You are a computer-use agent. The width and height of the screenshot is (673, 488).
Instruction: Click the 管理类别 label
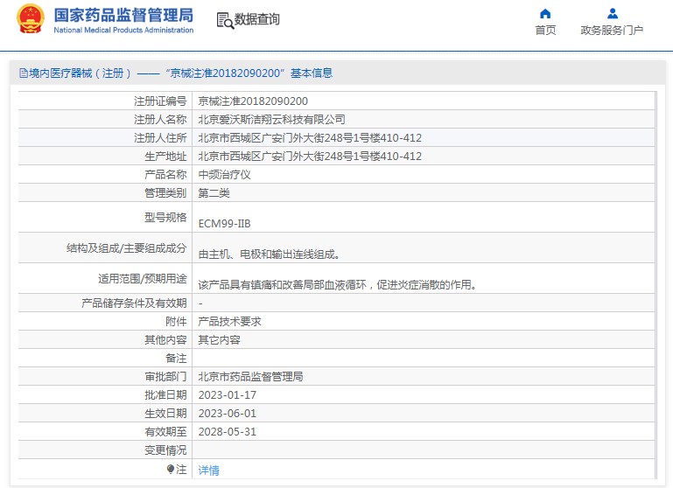click(x=165, y=193)
